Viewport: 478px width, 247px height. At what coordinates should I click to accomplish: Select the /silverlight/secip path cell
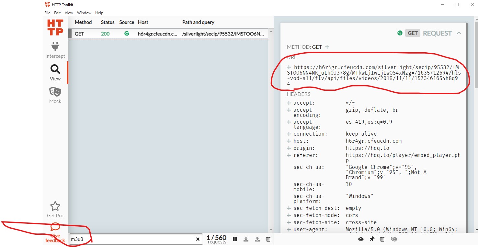click(223, 34)
